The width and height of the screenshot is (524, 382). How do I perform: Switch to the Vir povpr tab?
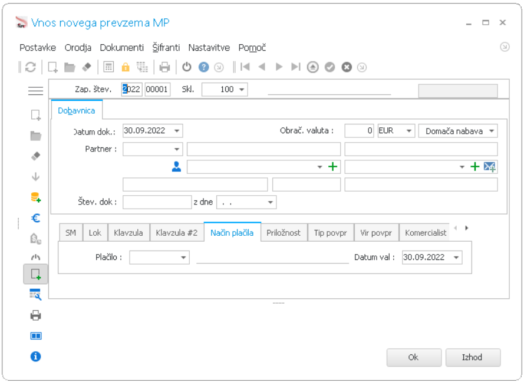(376, 233)
